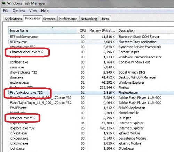Open the Performance tab
The height and width of the screenshot is (152, 174).
coord(68,19)
